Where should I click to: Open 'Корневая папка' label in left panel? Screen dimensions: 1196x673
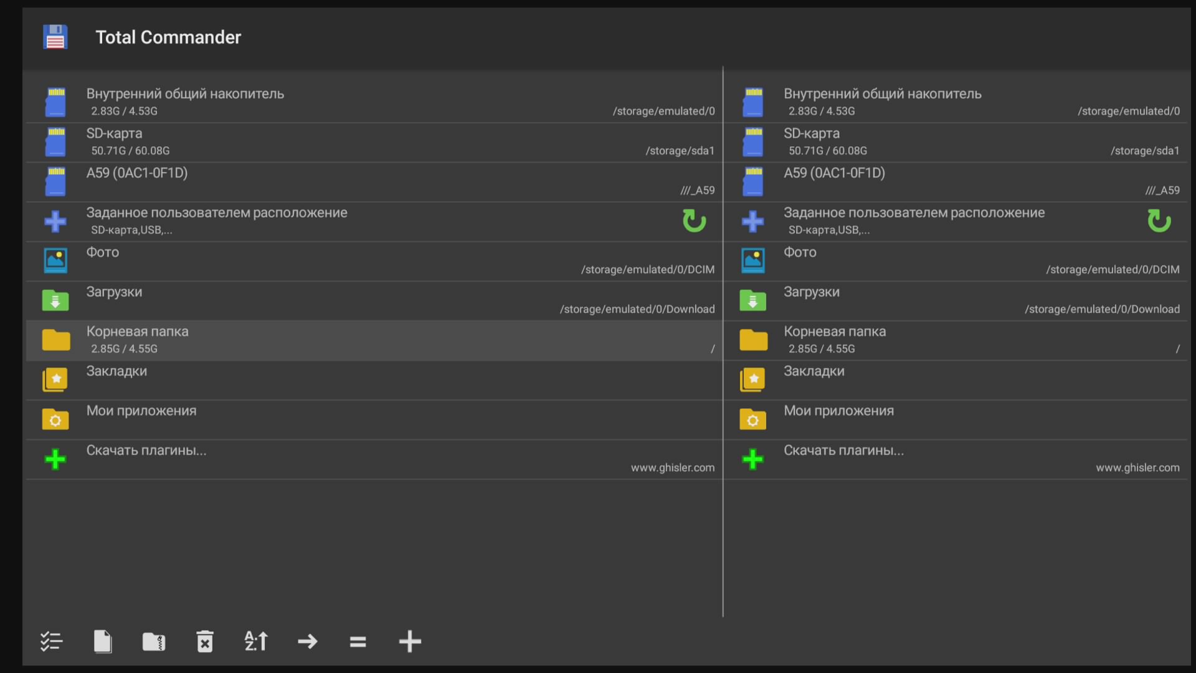(x=137, y=332)
